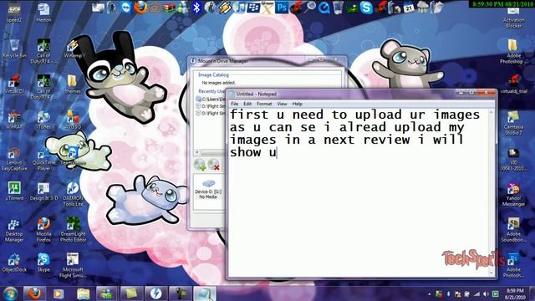Open the uTorrent desktop icon
The height and width of the screenshot is (301, 535).
tap(14, 191)
